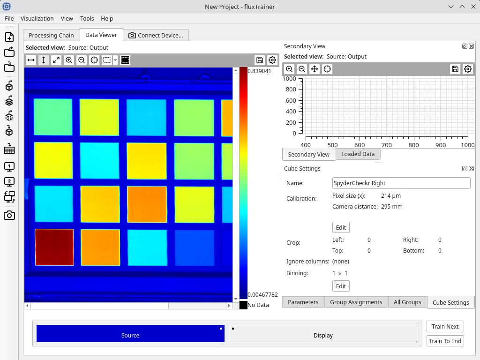Switch to the All Groups tab

coord(407,302)
